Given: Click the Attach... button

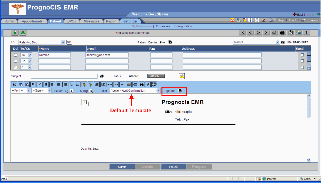Looking at the screenshot, I should coord(156,76).
